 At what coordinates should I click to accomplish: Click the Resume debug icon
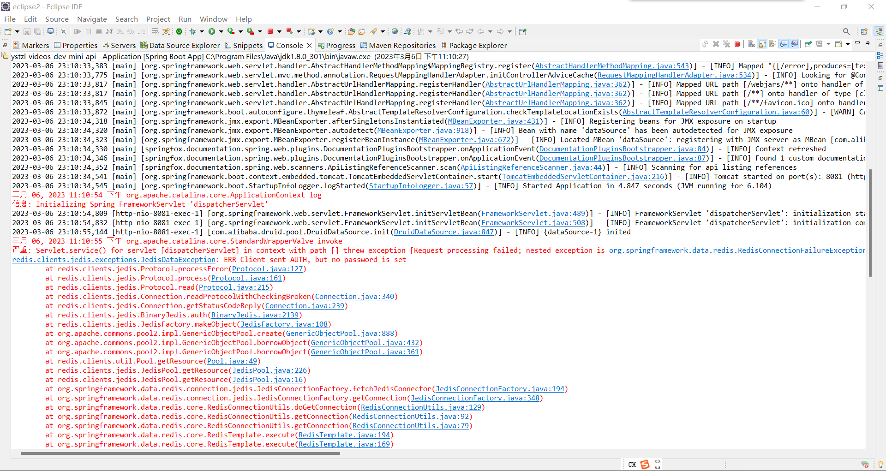point(78,31)
